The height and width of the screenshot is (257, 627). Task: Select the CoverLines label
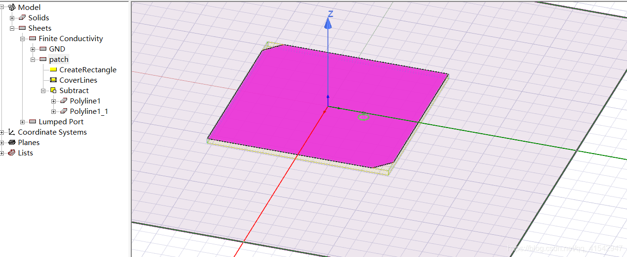pos(78,80)
